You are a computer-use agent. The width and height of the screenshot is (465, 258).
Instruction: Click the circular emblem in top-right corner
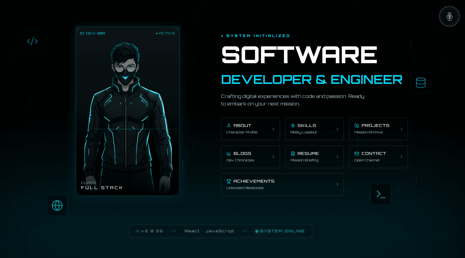(x=449, y=17)
